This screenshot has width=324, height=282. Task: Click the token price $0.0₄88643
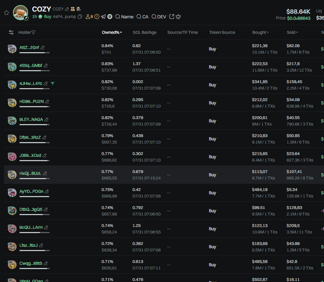tap(298, 18)
